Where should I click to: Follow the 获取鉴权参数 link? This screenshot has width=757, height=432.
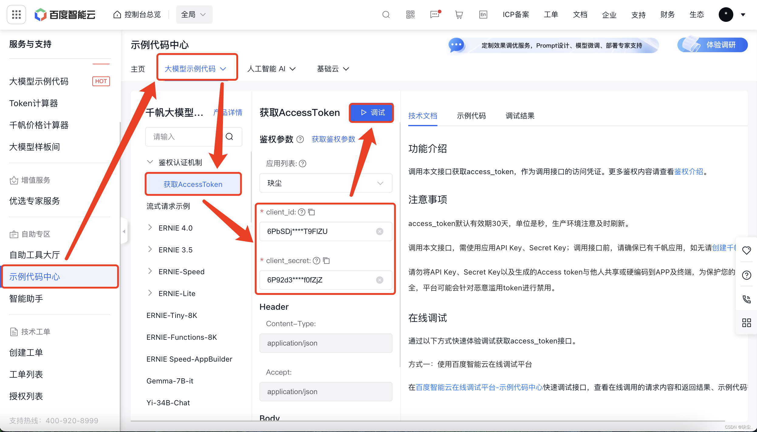[x=333, y=139]
